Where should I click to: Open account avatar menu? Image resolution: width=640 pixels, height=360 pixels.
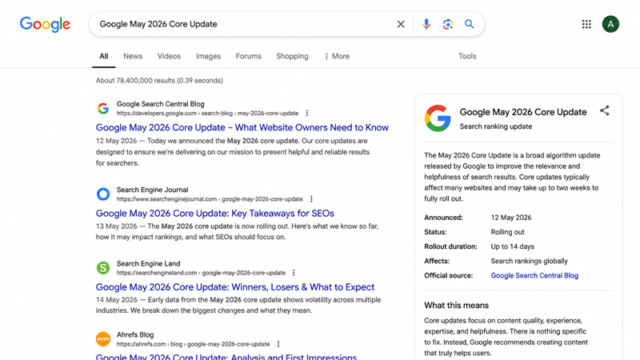point(610,24)
